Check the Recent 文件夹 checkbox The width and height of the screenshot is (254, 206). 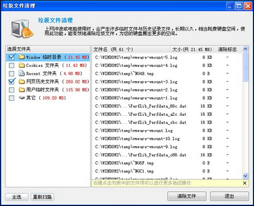pyautogui.click(x=12, y=73)
